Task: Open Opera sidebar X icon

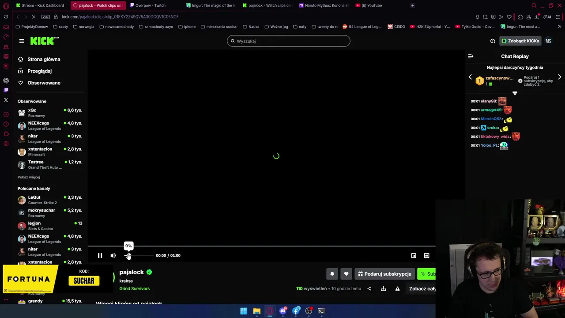Action: [x=6, y=100]
